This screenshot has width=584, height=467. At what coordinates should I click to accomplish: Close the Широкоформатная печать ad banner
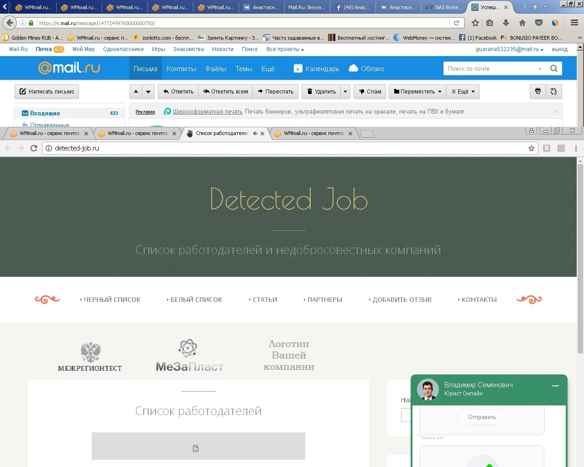(x=555, y=111)
